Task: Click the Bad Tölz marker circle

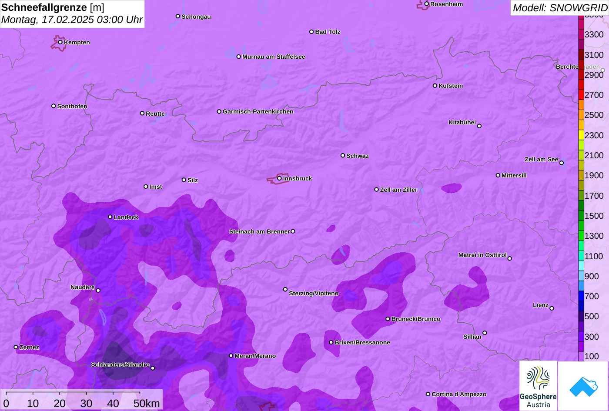Action: pos(311,32)
